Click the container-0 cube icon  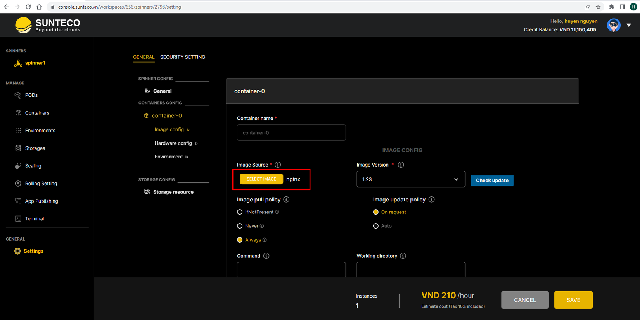point(146,115)
